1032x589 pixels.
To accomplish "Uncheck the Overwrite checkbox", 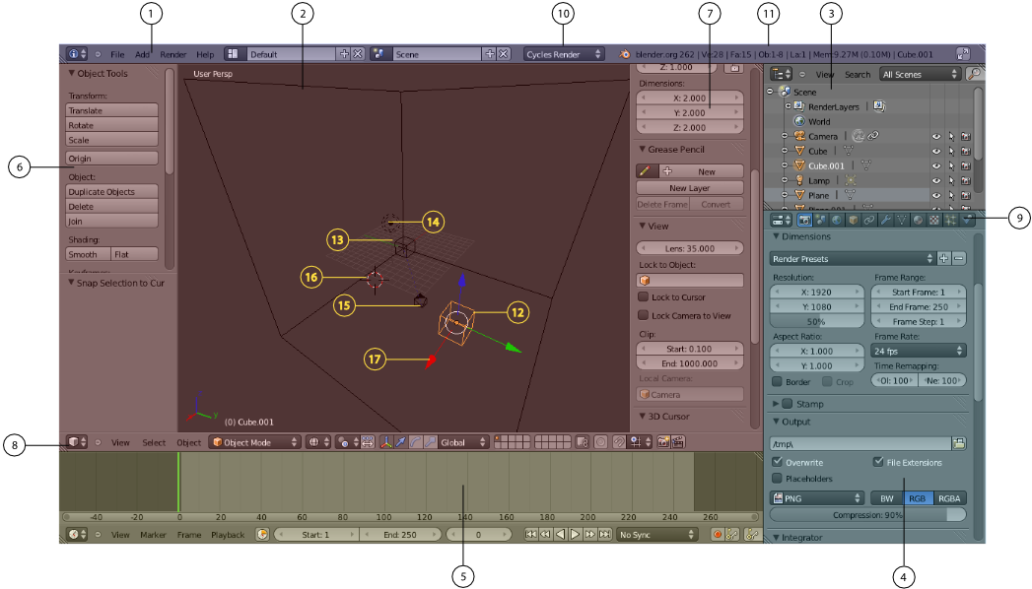I will (x=778, y=462).
